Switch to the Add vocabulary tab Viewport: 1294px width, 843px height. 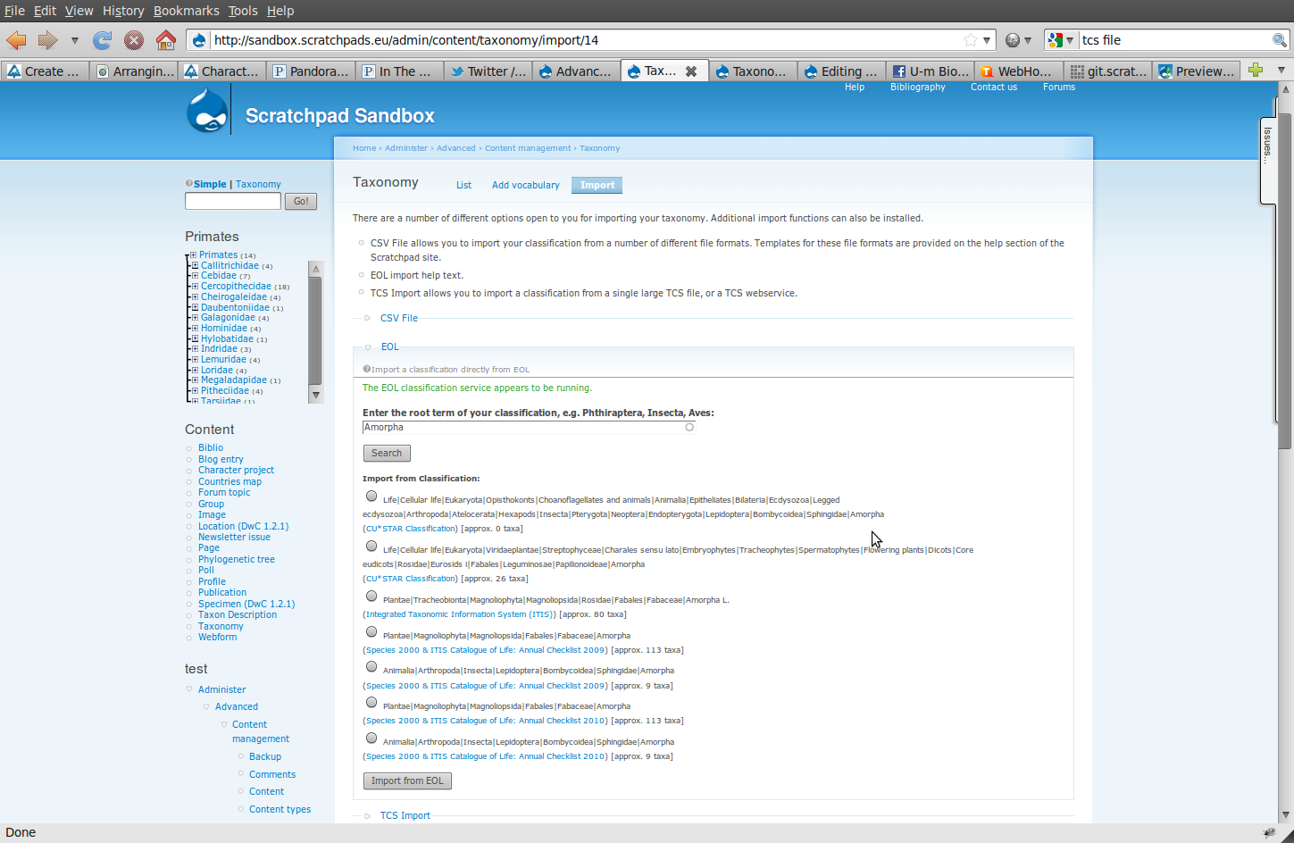click(x=525, y=185)
